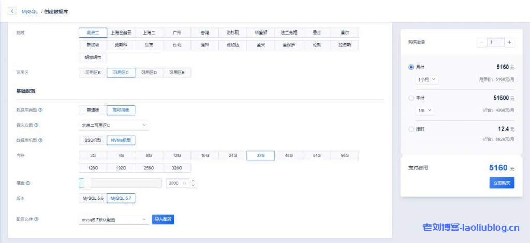530x243 pixels.
Task: Click the back arrow beside MySQL
Action: (x=12, y=11)
